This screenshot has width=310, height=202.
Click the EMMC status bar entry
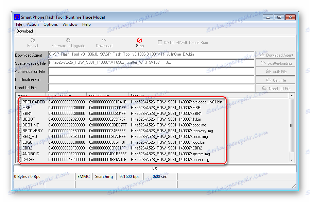click(83, 176)
